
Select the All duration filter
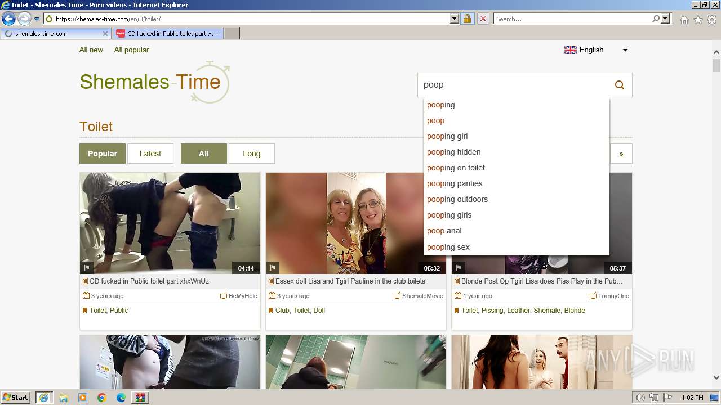pyautogui.click(x=204, y=154)
